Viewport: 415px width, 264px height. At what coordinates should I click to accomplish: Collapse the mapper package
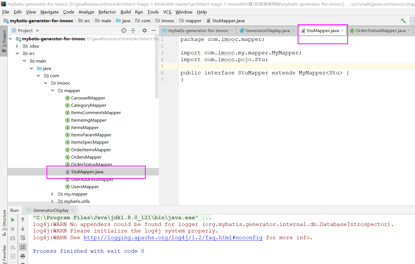click(x=52, y=90)
